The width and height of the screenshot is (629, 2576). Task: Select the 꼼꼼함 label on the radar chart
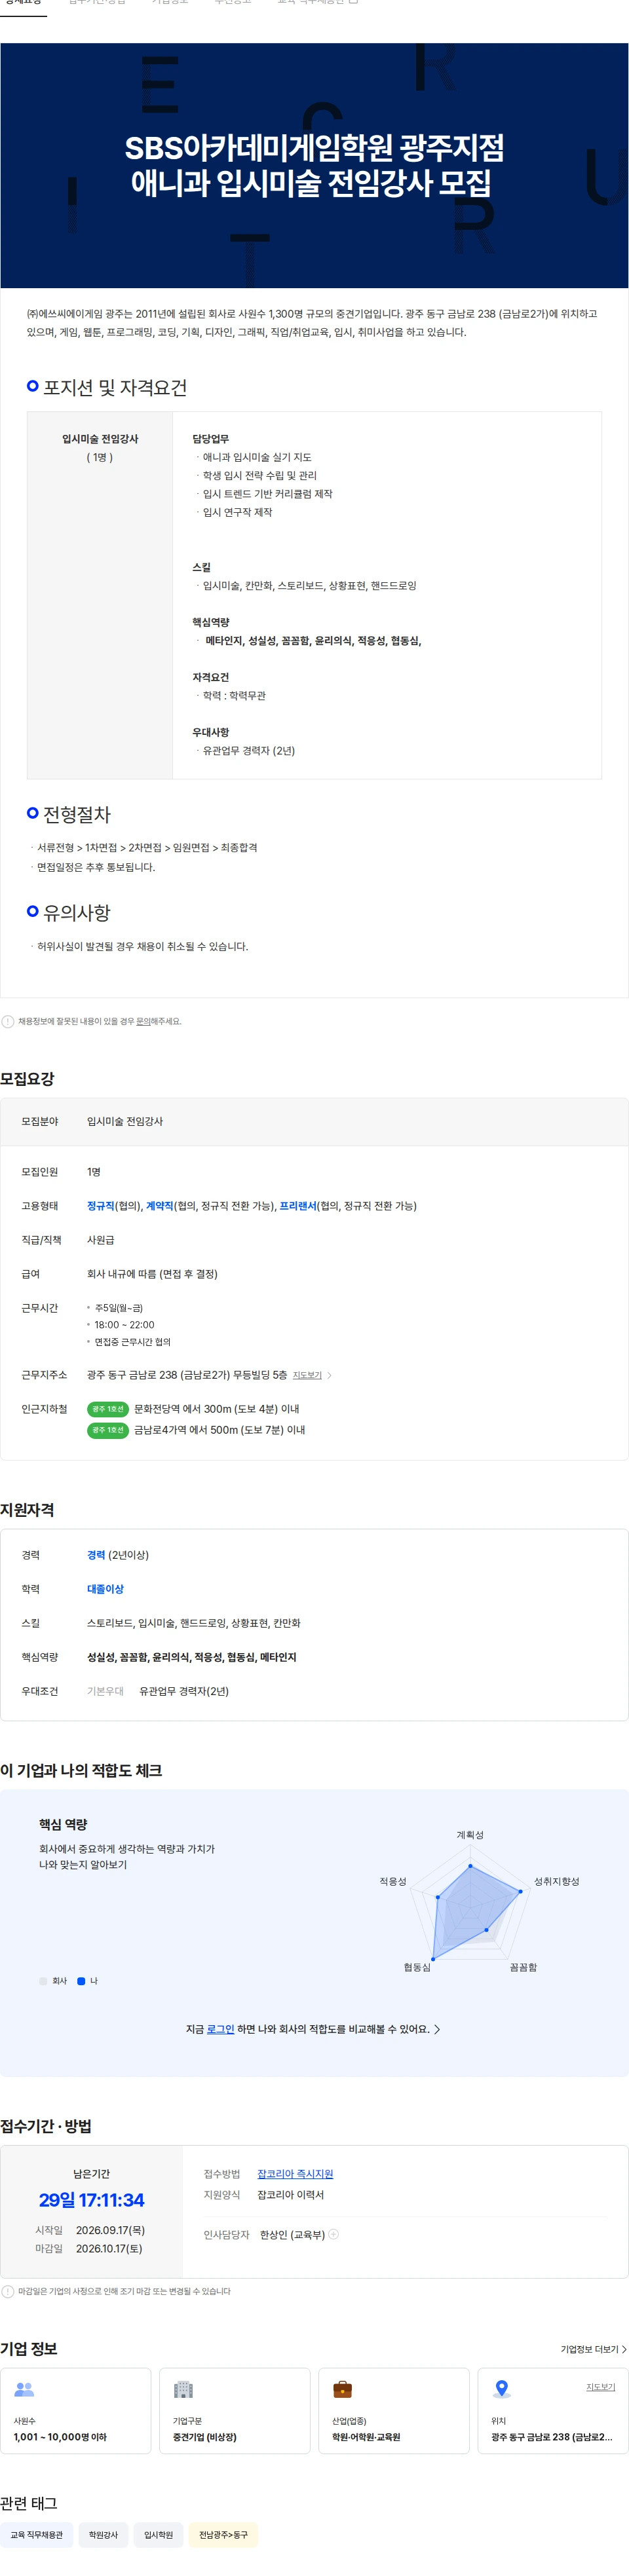coord(523,1967)
